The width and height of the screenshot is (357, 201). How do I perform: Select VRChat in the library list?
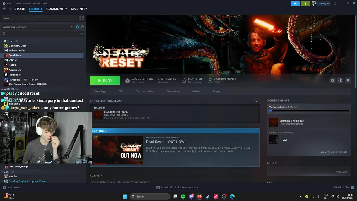[x=13, y=60]
